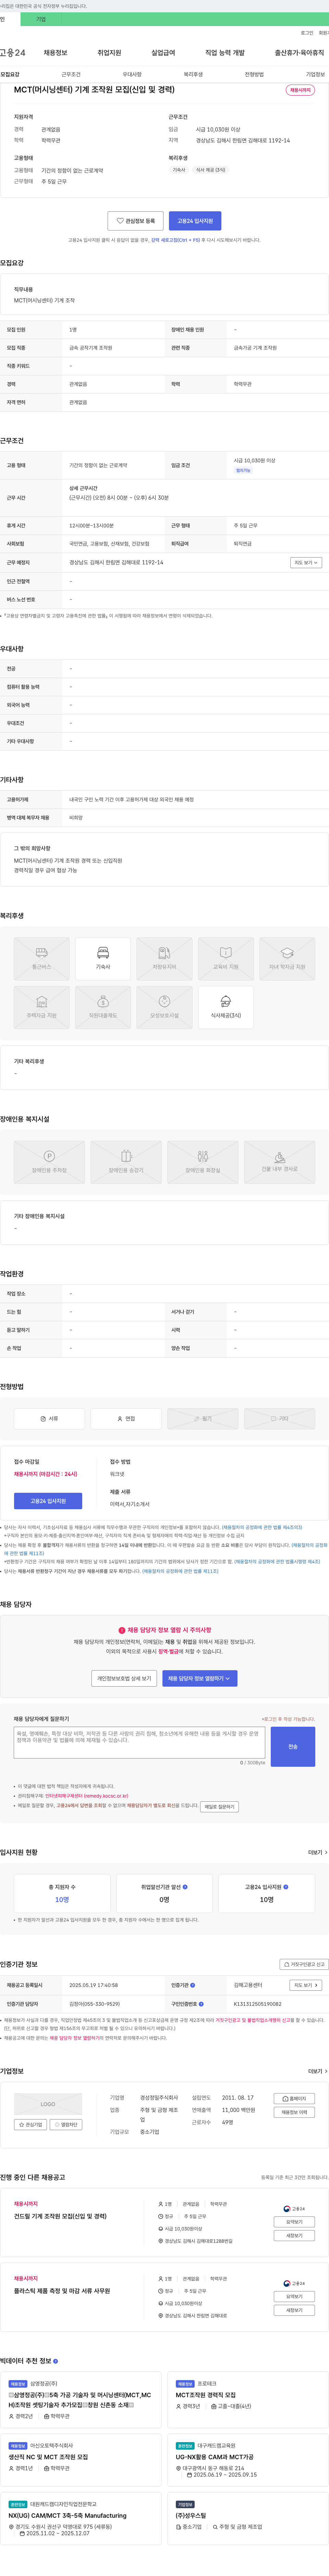The image size is (329, 2576).
Task: Open 플라스틱 제품 측정 및 마감 posting
Action: (x=62, y=2291)
